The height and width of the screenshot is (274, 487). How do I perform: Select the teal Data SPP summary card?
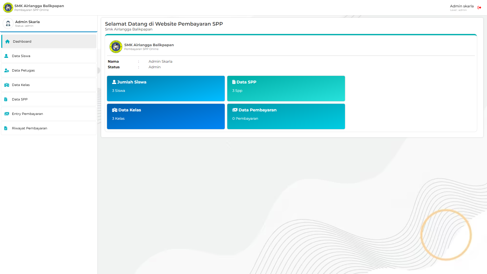pyautogui.click(x=286, y=89)
